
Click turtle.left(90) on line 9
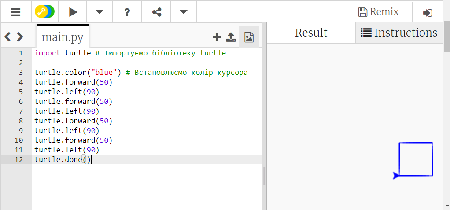pyautogui.click(x=66, y=130)
